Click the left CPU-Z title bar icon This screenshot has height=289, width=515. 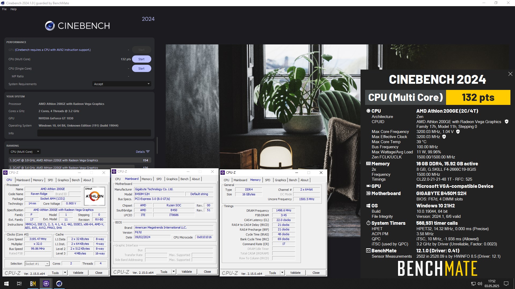(x=5, y=173)
